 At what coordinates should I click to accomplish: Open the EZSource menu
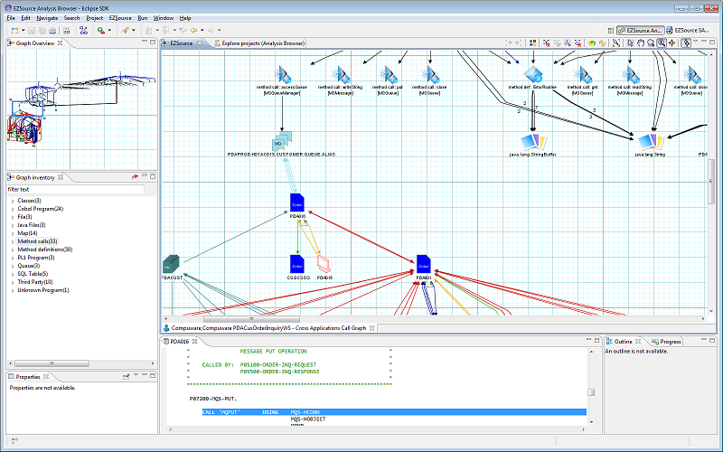pyautogui.click(x=119, y=17)
